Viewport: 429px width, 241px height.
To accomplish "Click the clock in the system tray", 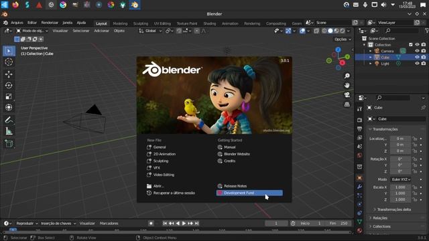I will (x=407, y=5).
